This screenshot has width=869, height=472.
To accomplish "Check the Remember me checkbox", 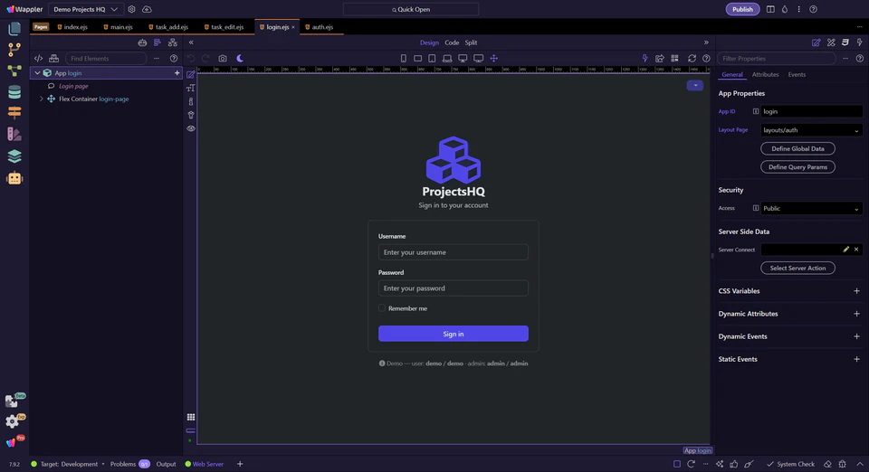I will [x=382, y=308].
